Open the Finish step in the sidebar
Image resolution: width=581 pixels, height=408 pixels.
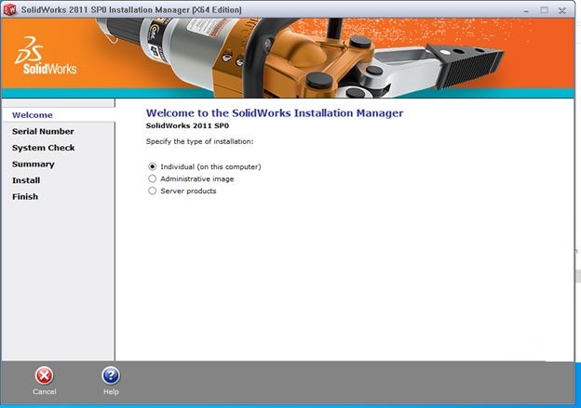(25, 196)
